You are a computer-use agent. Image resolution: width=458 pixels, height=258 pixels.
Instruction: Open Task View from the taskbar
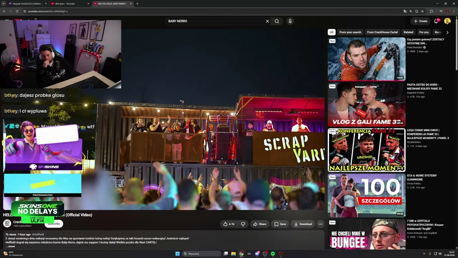225,254
